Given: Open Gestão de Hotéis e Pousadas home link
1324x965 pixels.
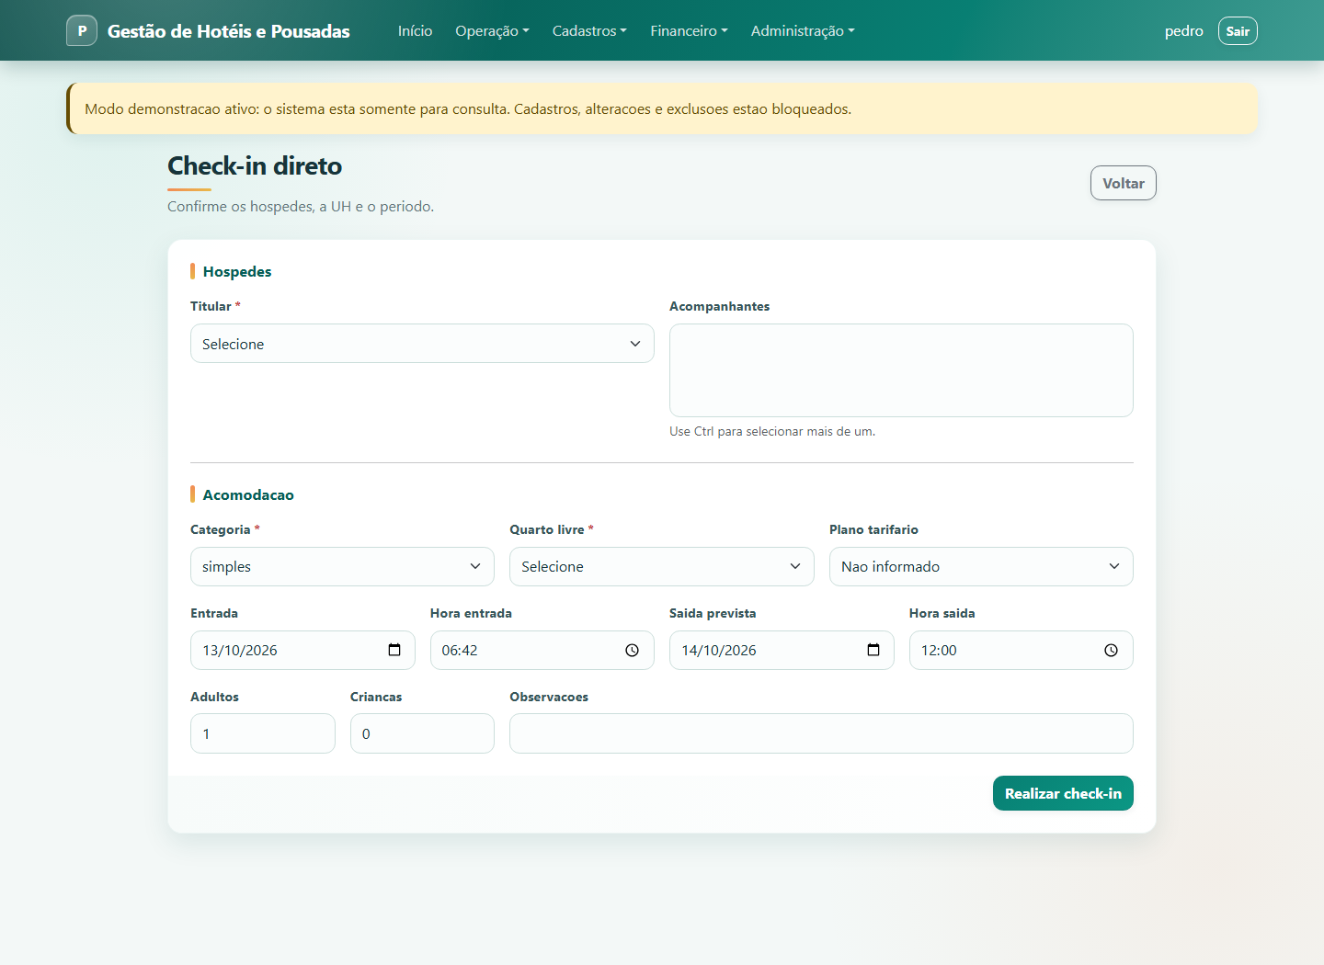Looking at the screenshot, I should click(229, 30).
